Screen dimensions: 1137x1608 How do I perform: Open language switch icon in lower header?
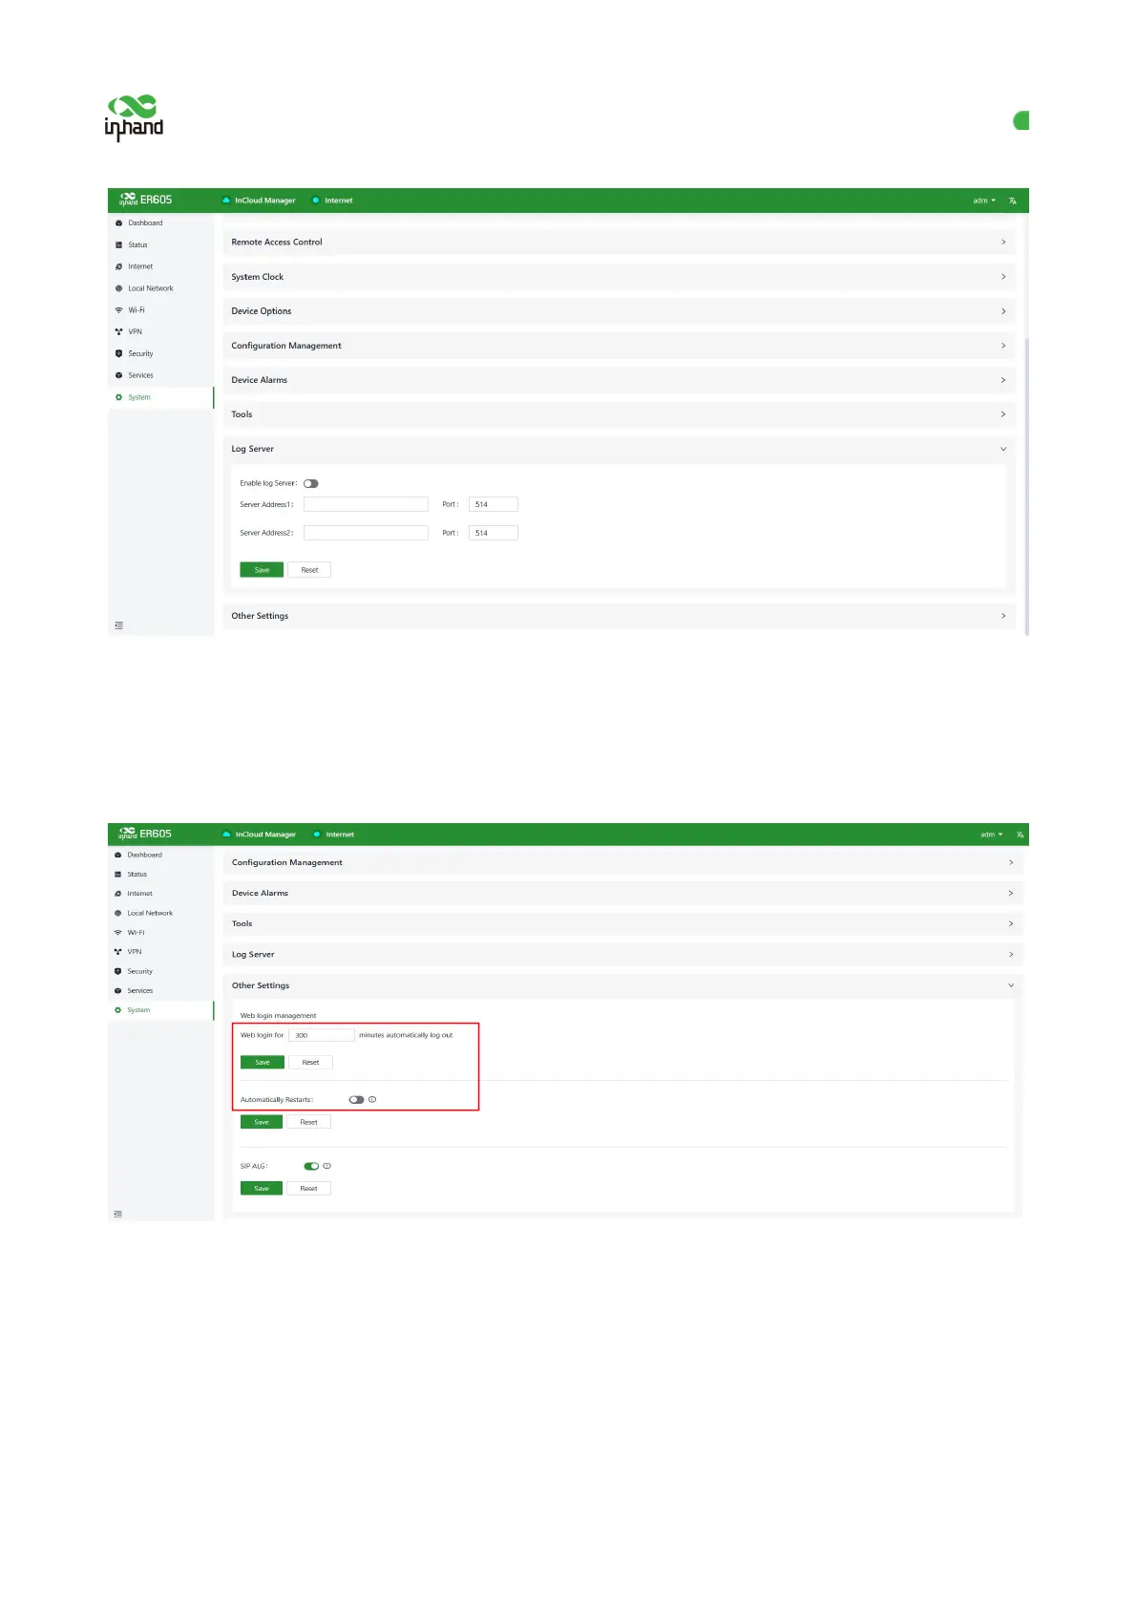[x=1020, y=835]
